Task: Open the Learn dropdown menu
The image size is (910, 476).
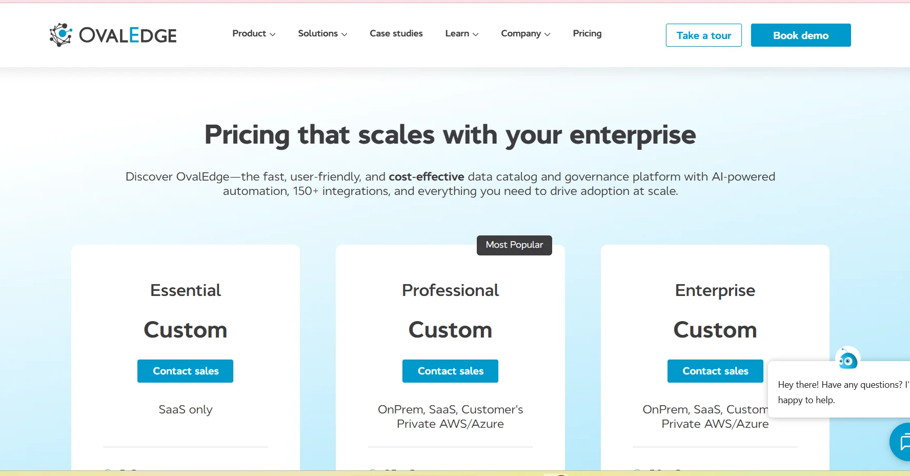Action: 461,34
